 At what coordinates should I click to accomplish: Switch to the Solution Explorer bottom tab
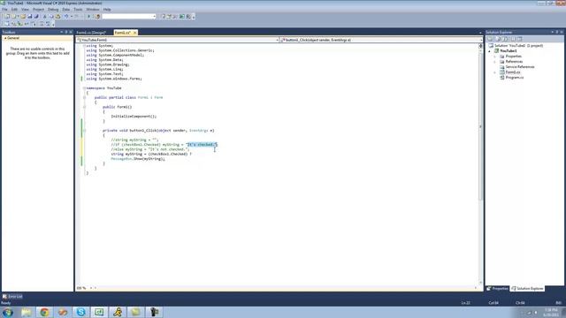pos(527,289)
